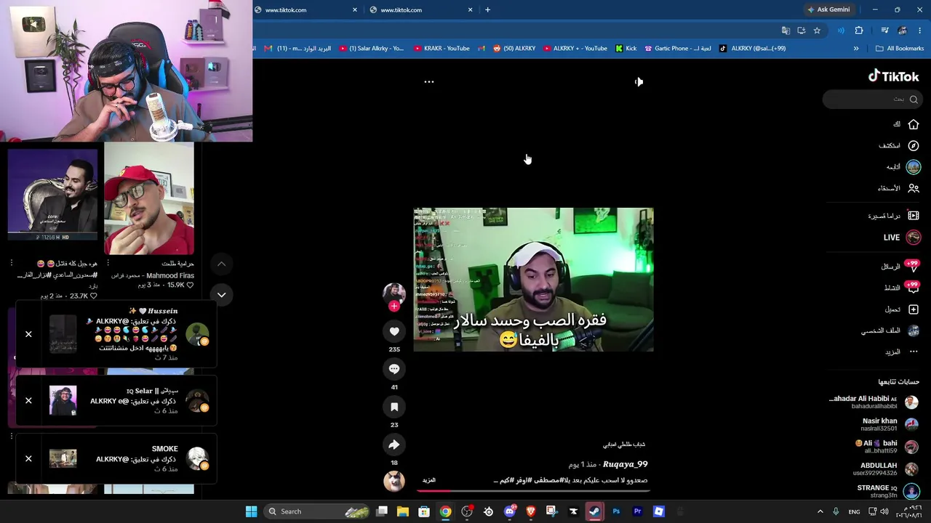Open the Kick bookmark
The width and height of the screenshot is (931, 523).
(x=626, y=49)
